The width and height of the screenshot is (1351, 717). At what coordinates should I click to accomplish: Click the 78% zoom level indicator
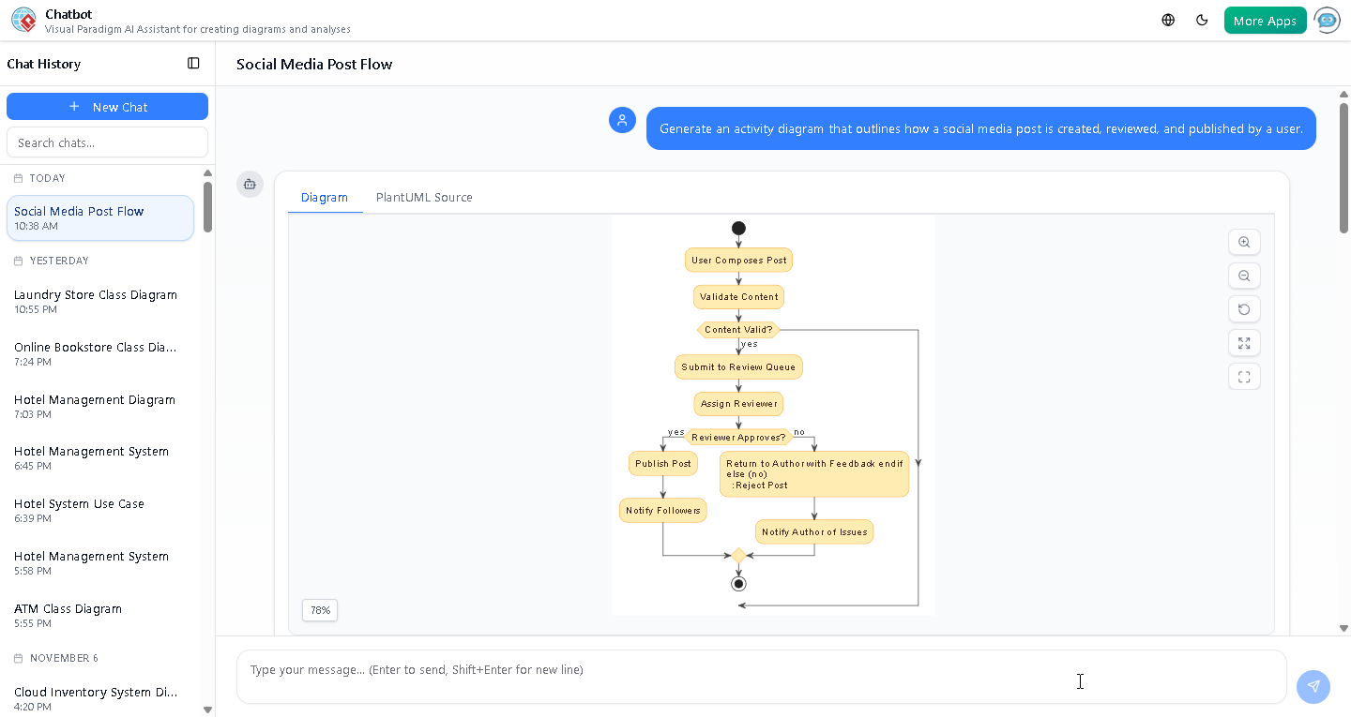319,610
